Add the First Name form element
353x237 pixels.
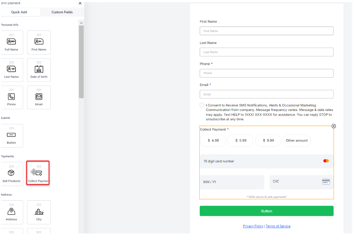click(x=39, y=42)
